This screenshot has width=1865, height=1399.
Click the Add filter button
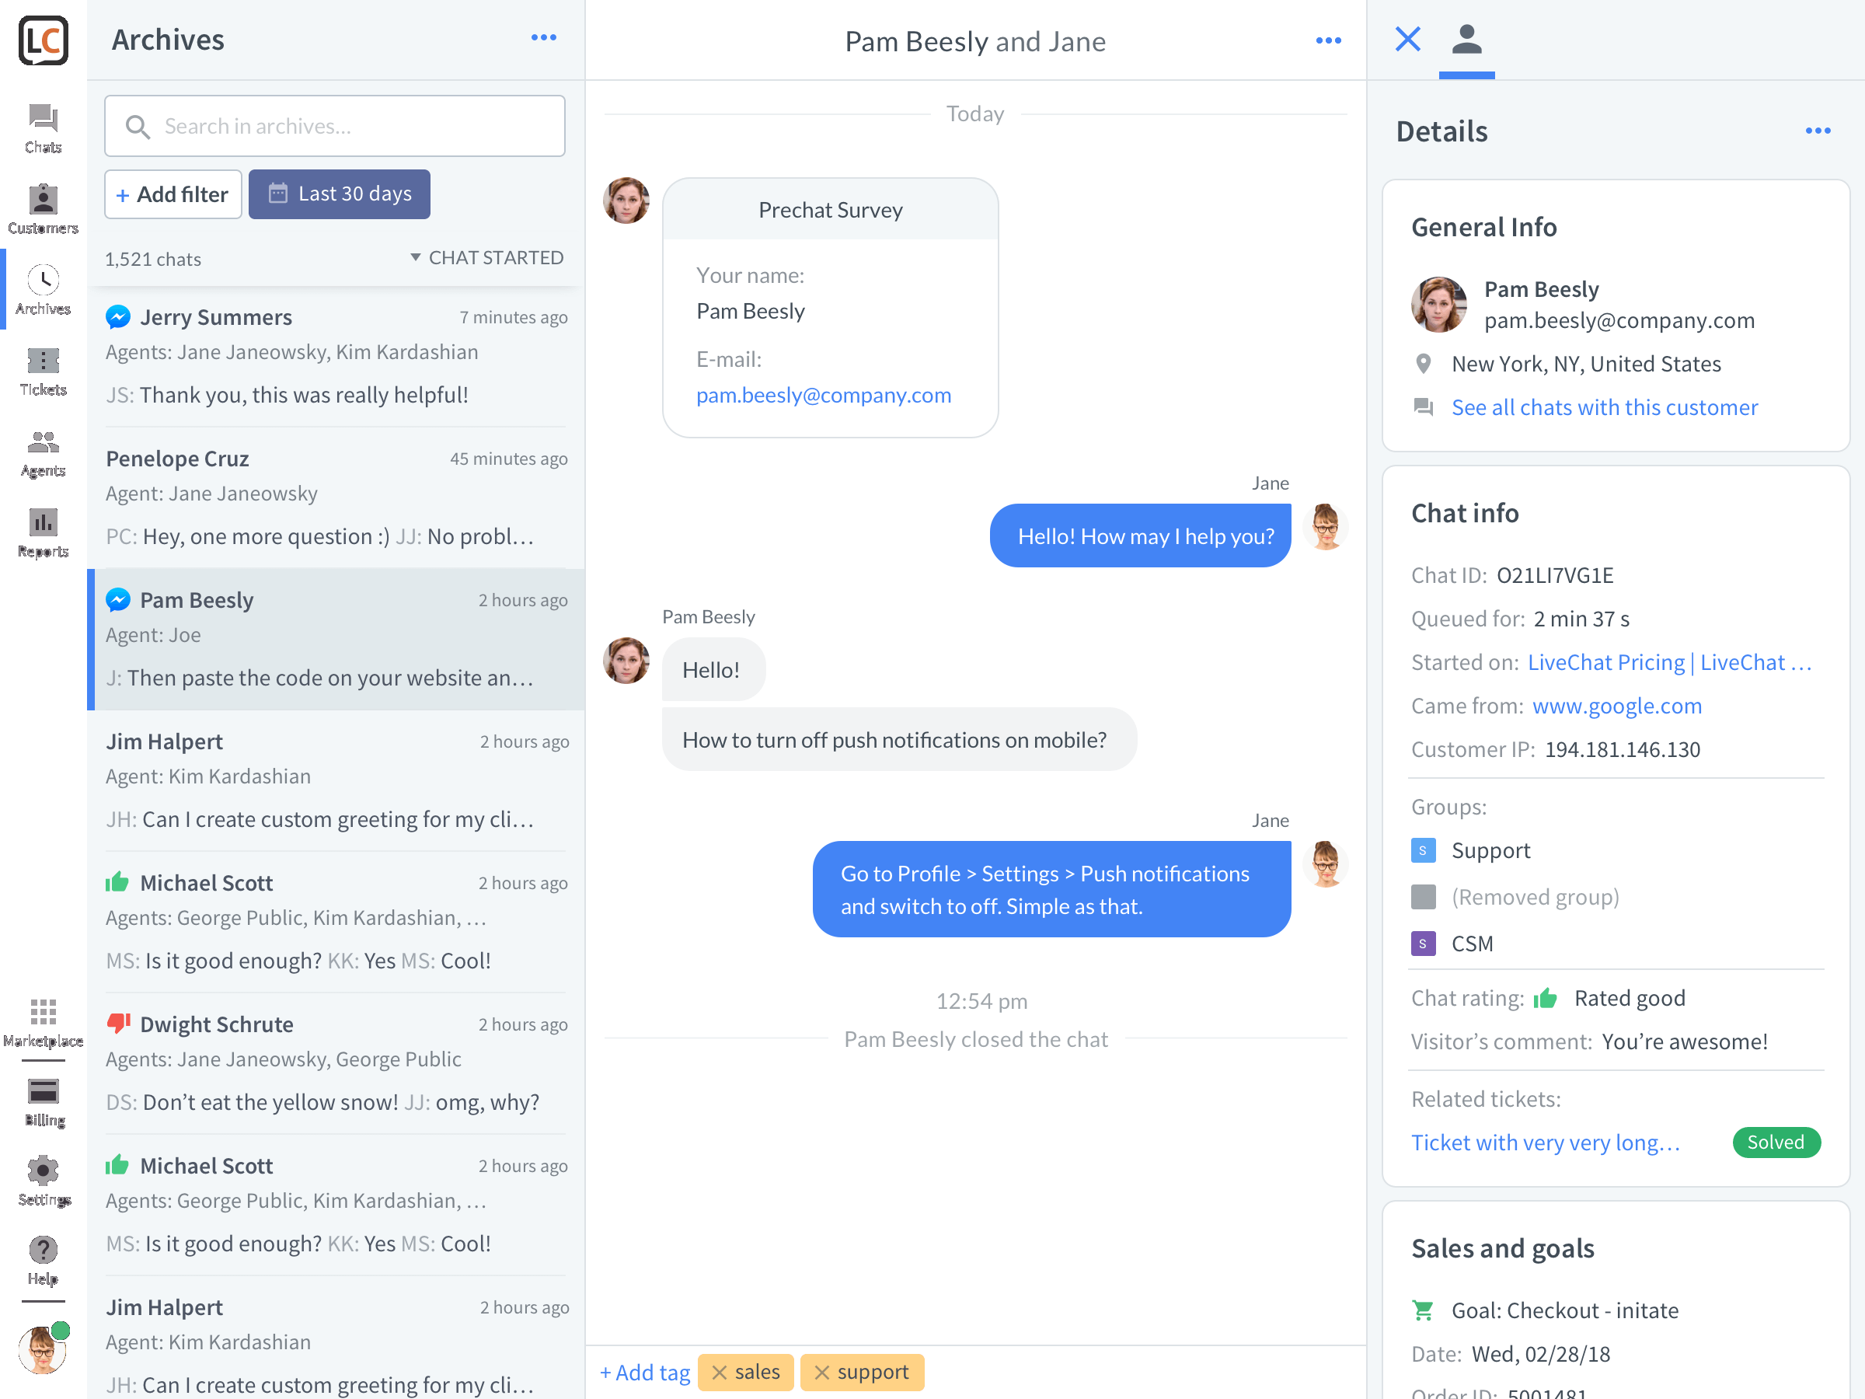(173, 194)
